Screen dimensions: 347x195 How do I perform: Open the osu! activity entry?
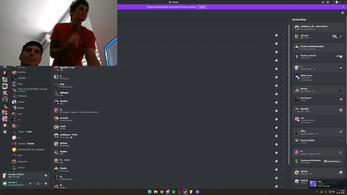319,120
